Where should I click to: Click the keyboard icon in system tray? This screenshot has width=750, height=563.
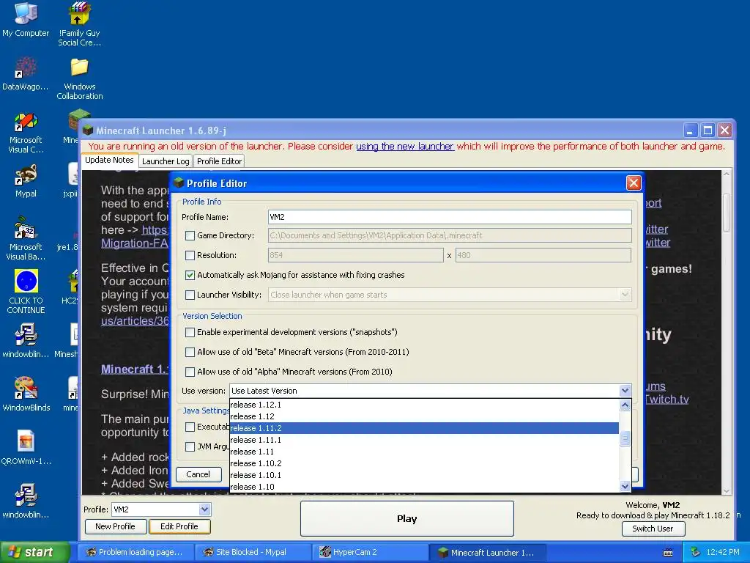[668, 553]
